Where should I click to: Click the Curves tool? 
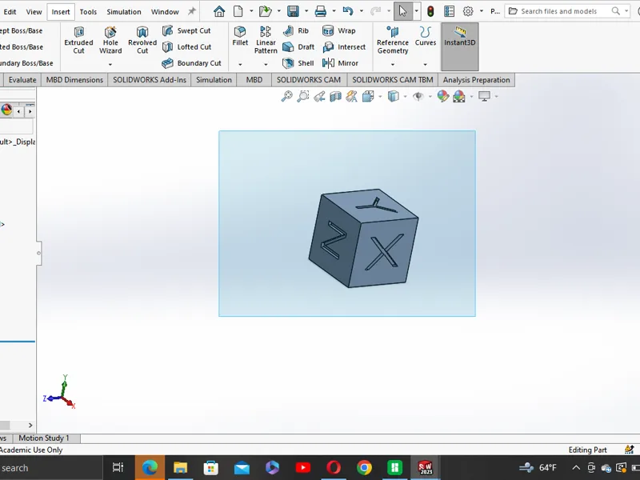coord(426,36)
